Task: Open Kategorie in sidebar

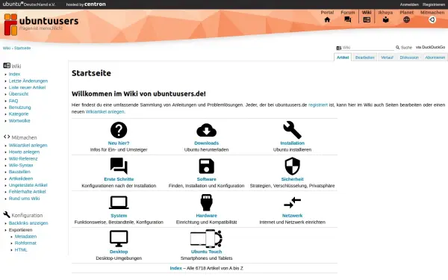Action: tap(19, 114)
